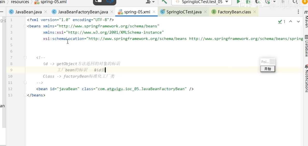Click comment text 'id -> getObject' on line 8
This screenshot has height=146, width=308.
(x=60, y=64)
